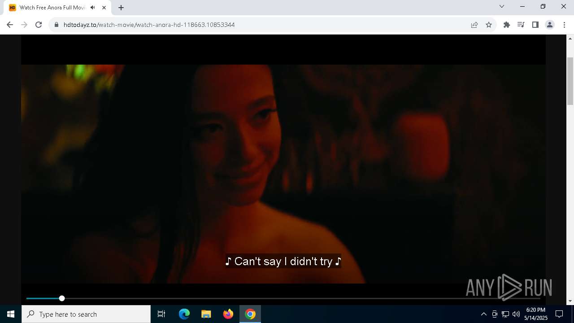Open Chrome three-dot menu
The height and width of the screenshot is (323, 574).
pyautogui.click(x=564, y=25)
